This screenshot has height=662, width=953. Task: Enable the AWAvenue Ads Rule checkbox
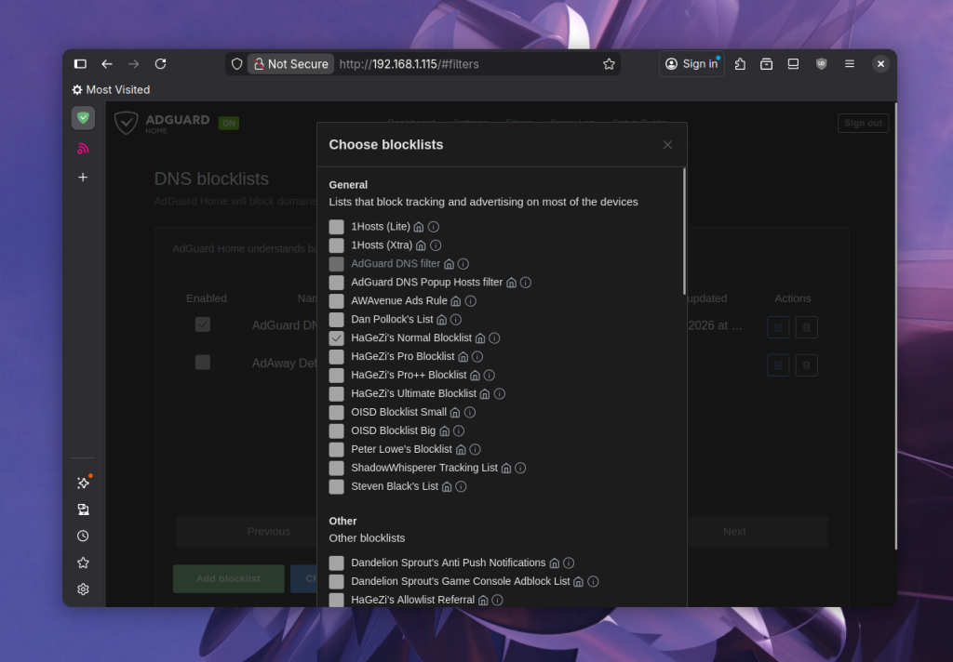click(x=336, y=301)
